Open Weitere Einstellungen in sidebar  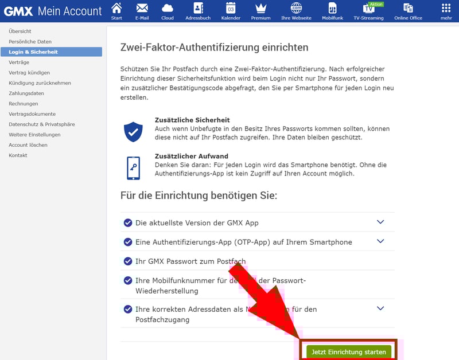(34, 135)
